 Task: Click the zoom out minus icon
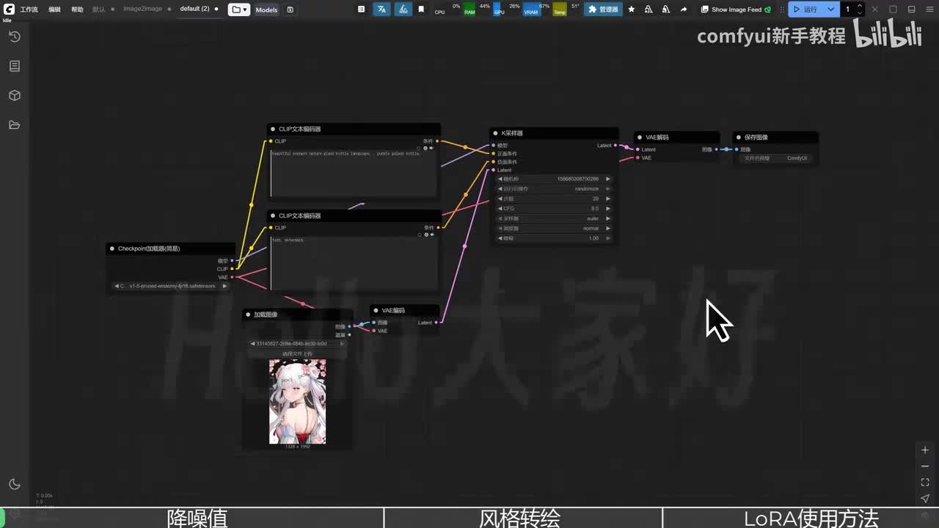(x=925, y=466)
